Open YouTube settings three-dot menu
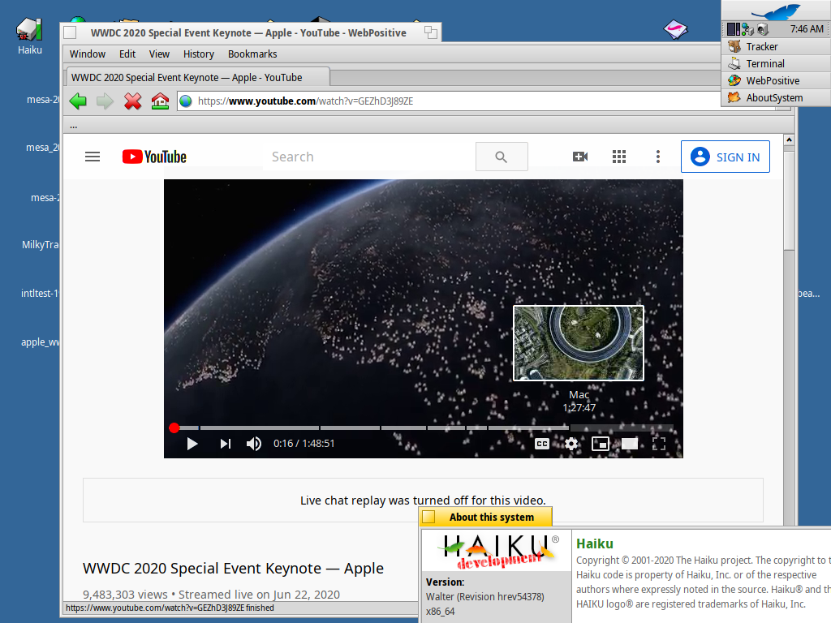Image resolution: width=831 pixels, height=623 pixels. point(657,157)
